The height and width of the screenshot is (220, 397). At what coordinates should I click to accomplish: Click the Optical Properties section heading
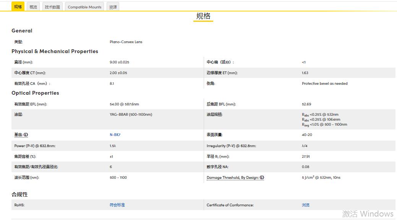pyautogui.click(x=35, y=93)
